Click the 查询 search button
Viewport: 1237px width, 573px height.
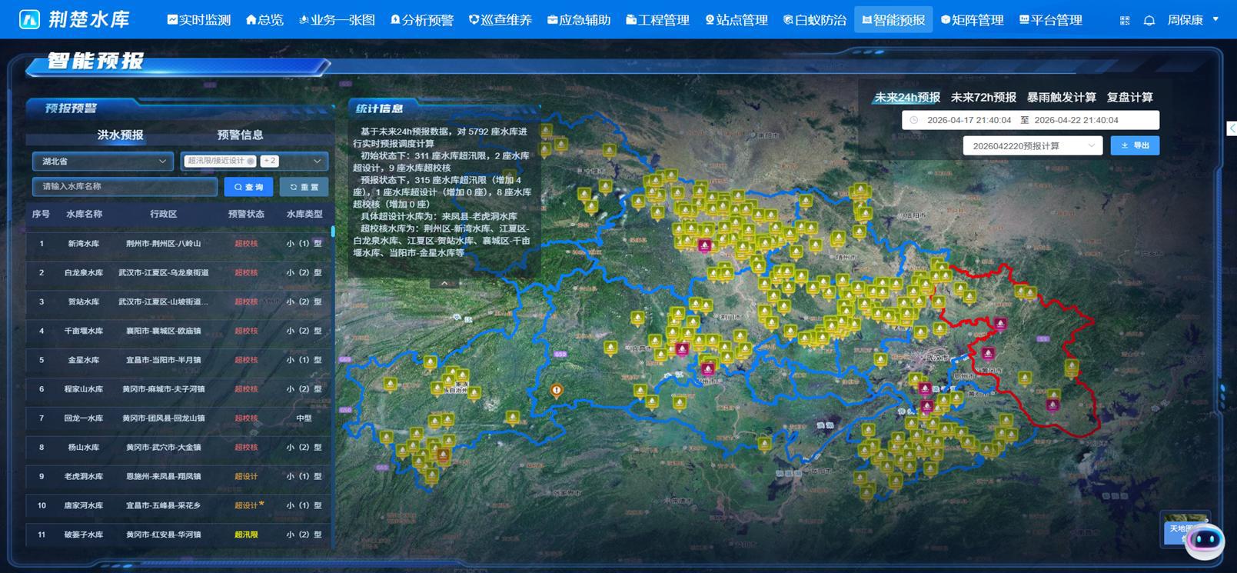click(248, 187)
